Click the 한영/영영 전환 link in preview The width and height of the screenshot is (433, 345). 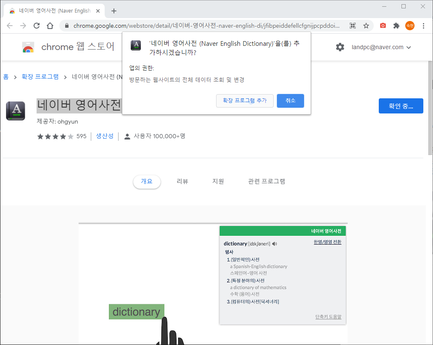point(327,242)
